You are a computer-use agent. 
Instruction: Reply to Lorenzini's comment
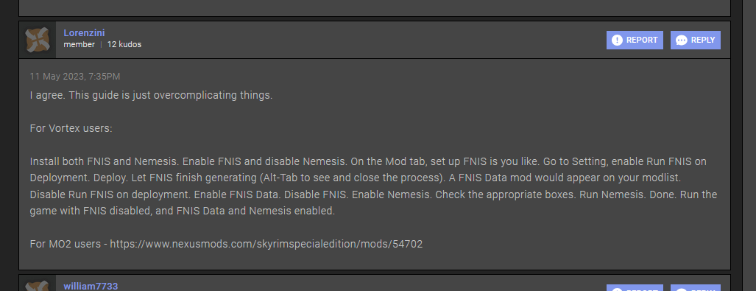[x=695, y=40]
